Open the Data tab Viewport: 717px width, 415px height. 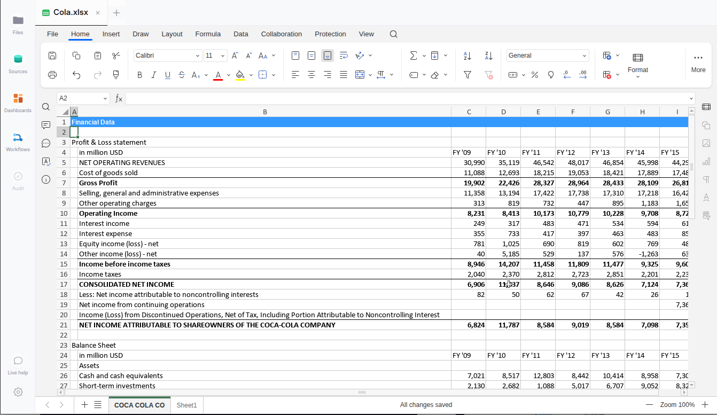[241, 34]
